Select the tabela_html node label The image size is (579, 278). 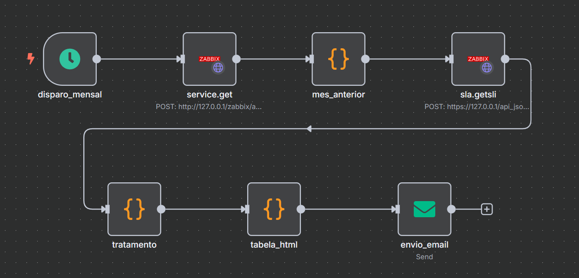(x=274, y=244)
